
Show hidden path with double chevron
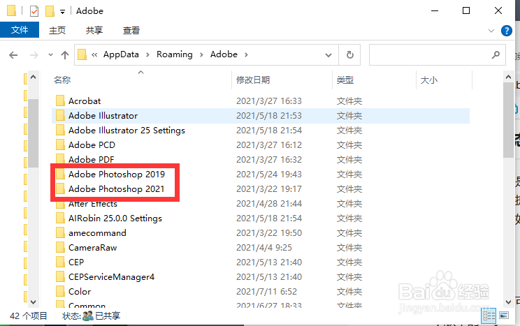(x=94, y=54)
